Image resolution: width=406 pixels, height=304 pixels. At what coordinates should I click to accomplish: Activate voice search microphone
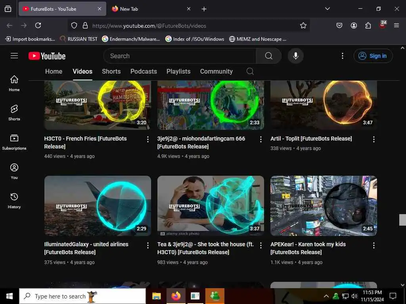pos(295,56)
